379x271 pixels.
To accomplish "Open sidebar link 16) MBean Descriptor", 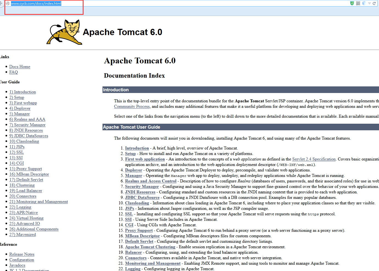I will tap(29, 174).
